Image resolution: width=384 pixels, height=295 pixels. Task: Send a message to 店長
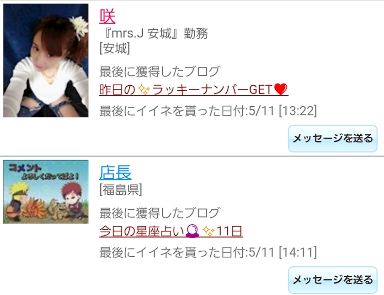[333, 280]
